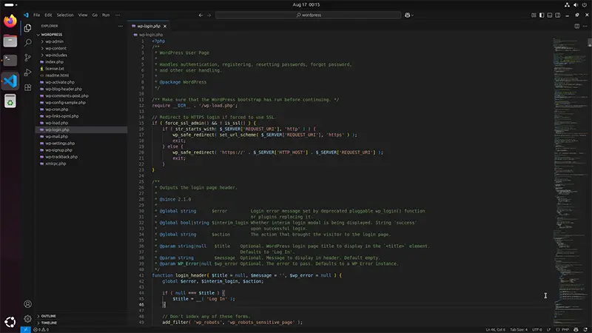This screenshot has height=333, width=592.
Task: Click the remote window status bar icon
Action: 25,329
